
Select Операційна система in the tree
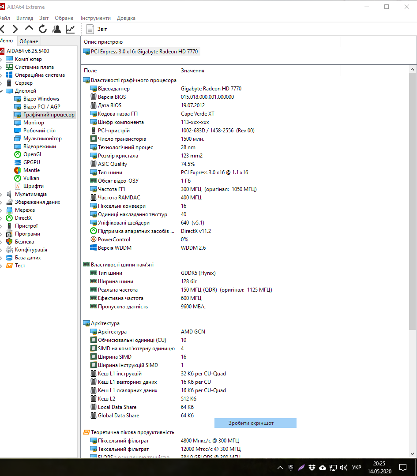tap(40, 75)
